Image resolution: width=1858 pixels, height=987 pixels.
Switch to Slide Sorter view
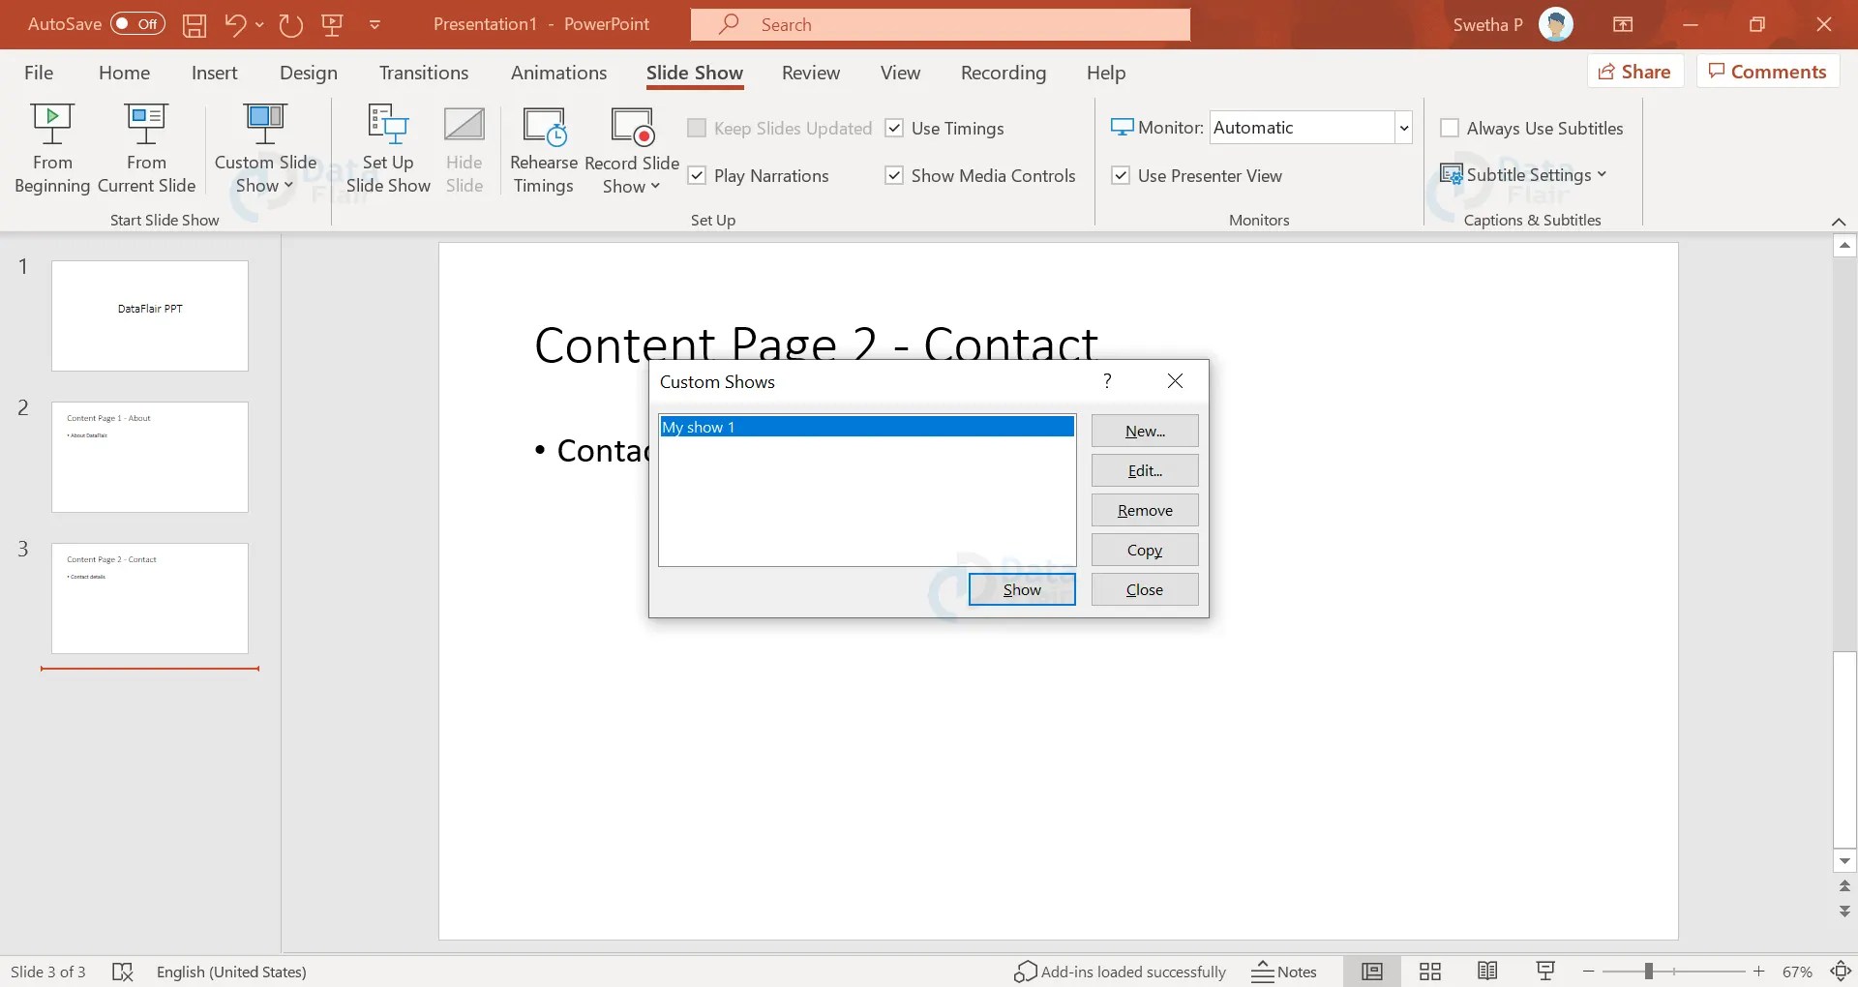pyautogui.click(x=1429, y=971)
